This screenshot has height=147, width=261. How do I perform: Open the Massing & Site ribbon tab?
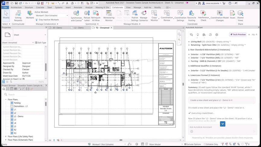102,7
